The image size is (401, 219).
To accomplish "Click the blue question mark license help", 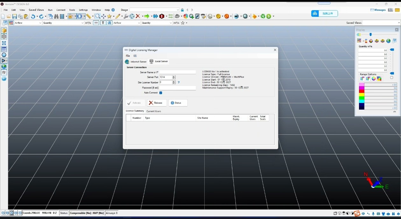I will pos(179,82).
